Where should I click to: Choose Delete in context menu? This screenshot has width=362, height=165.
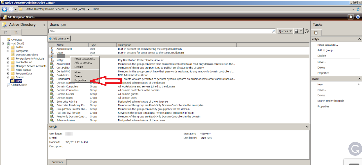coord(78,76)
